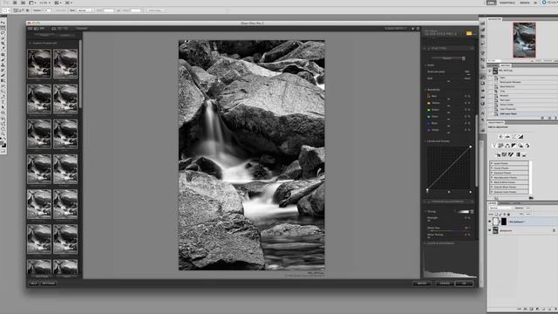Click the Help button in Silver Efex
Viewport: 558px width, 314px height.
click(33, 283)
